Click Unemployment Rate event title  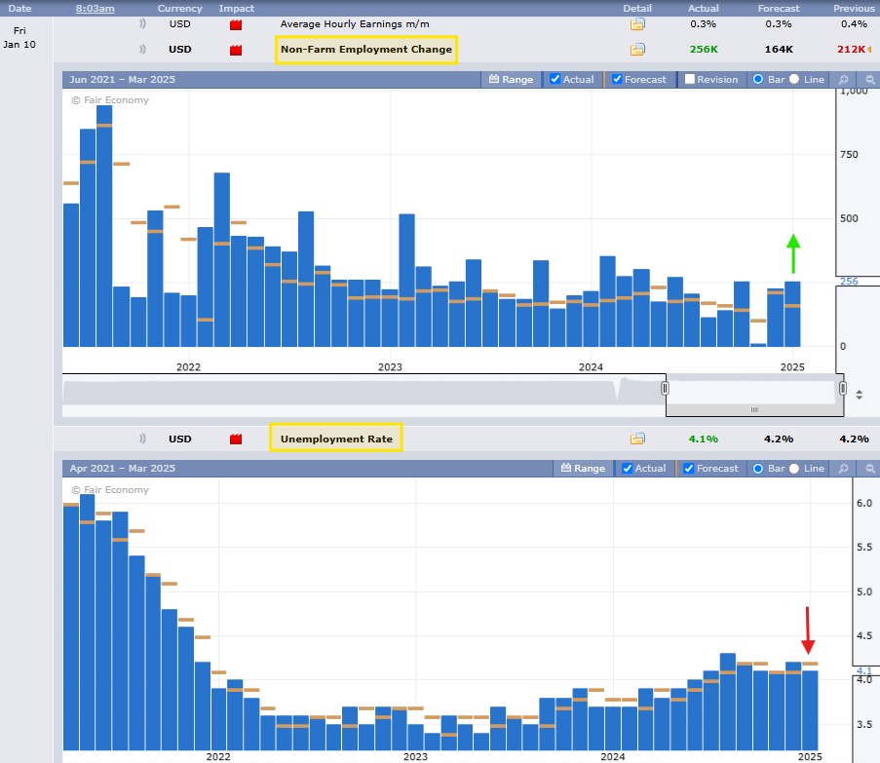pos(336,439)
